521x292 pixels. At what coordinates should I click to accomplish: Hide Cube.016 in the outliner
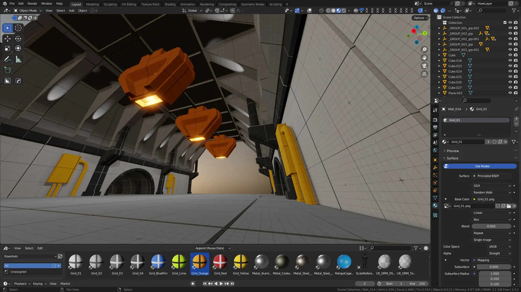[510, 60]
